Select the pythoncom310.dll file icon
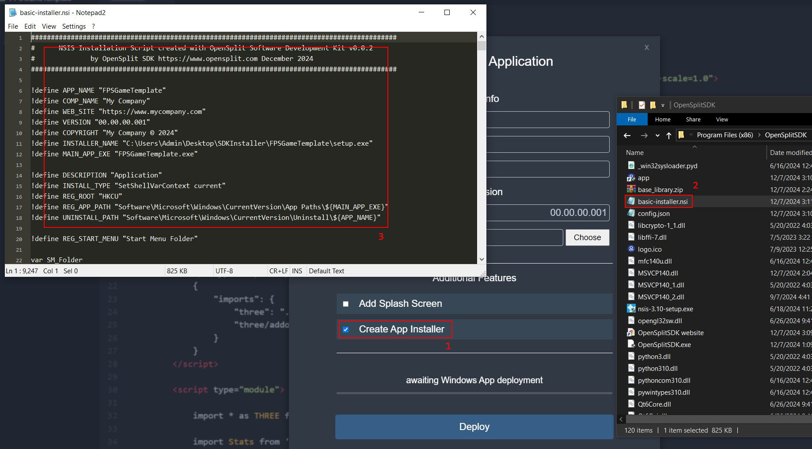Viewport: 812px width, 449px height. point(631,380)
